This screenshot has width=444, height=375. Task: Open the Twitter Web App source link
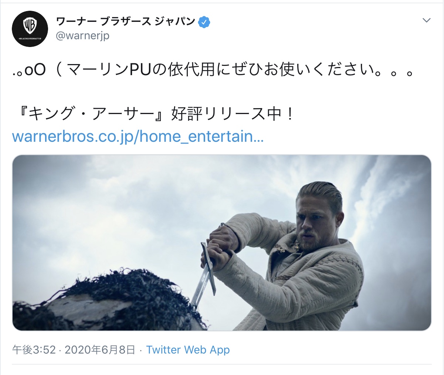[x=188, y=350]
